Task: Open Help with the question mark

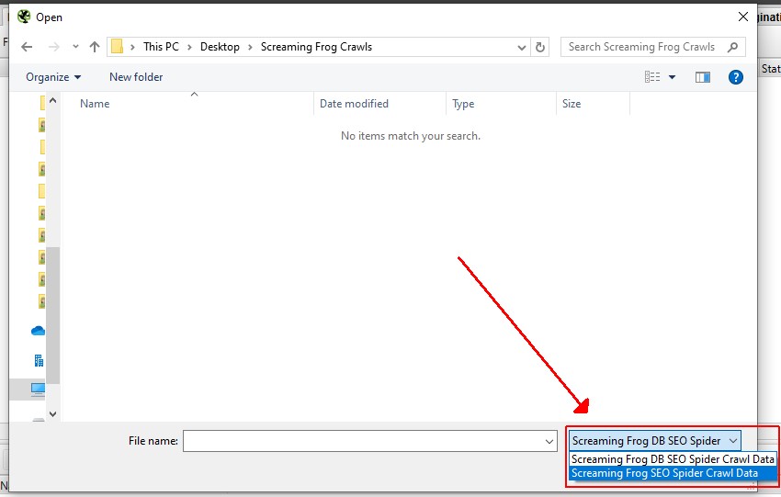Action: click(x=736, y=77)
